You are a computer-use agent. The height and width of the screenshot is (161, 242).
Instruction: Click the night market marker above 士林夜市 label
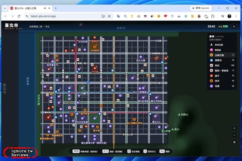94,47
